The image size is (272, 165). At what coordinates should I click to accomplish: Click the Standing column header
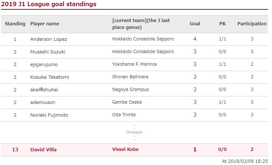click(15, 24)
